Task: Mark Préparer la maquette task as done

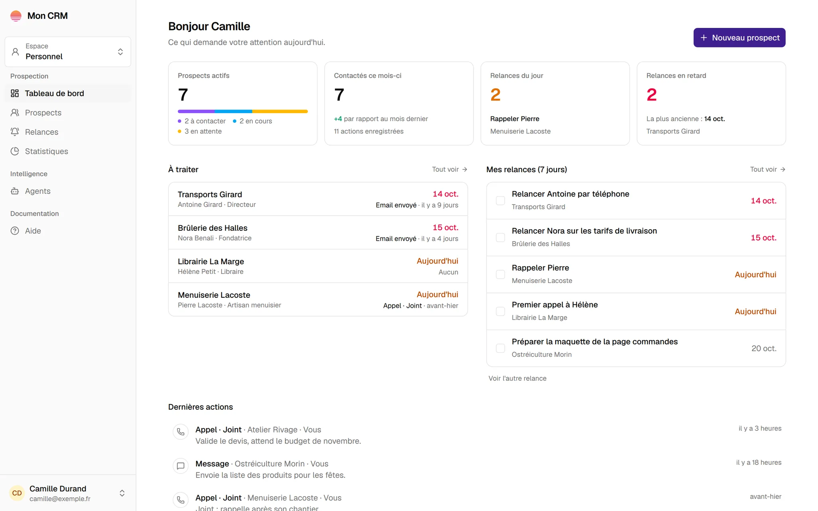Action: (x=500, y=348)
